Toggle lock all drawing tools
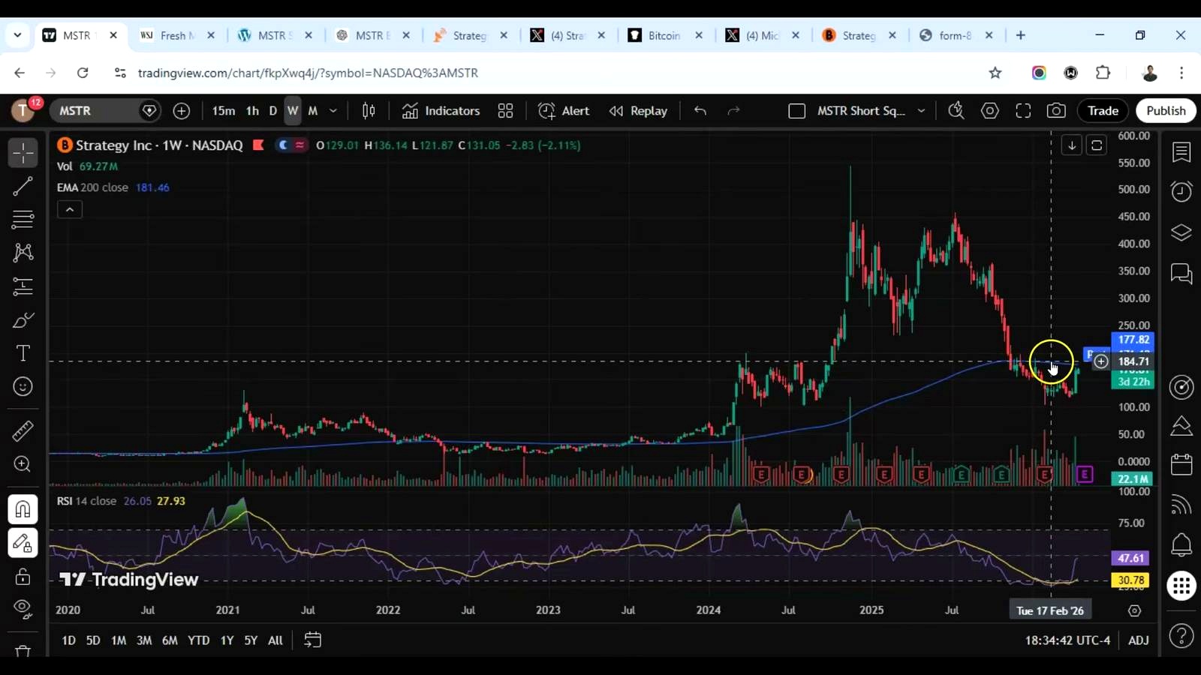This screenshot has width=1201, height=675. (23, 576)
